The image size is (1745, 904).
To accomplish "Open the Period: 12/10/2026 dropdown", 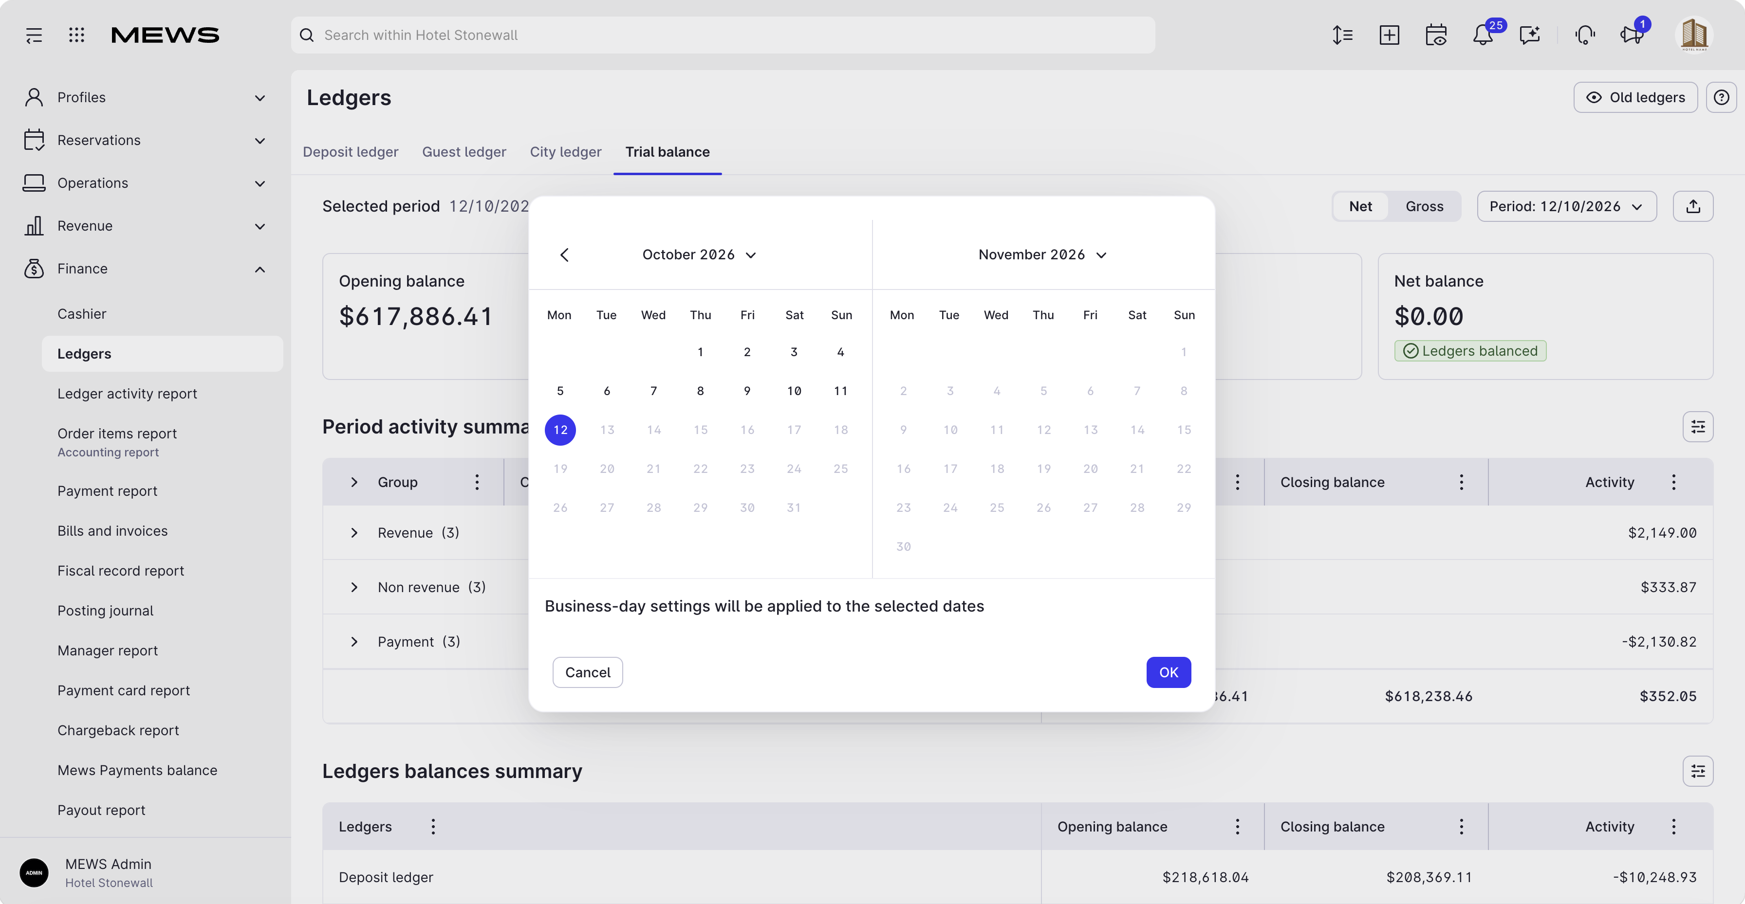I will click(x=1566, y=206).
